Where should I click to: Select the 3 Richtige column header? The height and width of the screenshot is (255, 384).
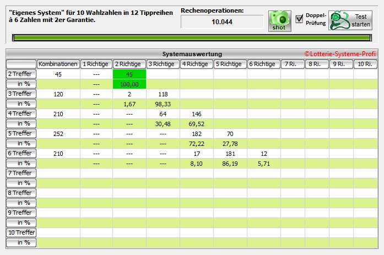[x=163, y=64]
